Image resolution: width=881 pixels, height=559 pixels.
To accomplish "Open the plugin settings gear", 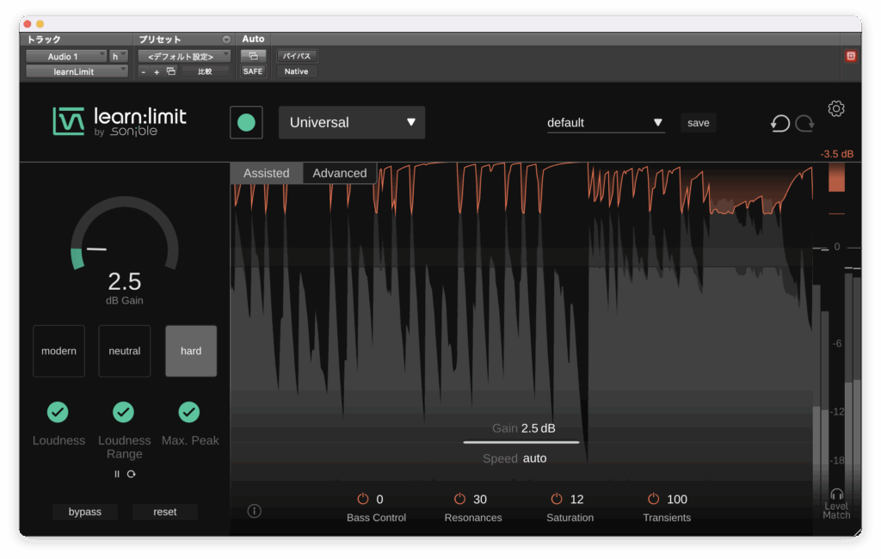I will [x=836, y=108].
